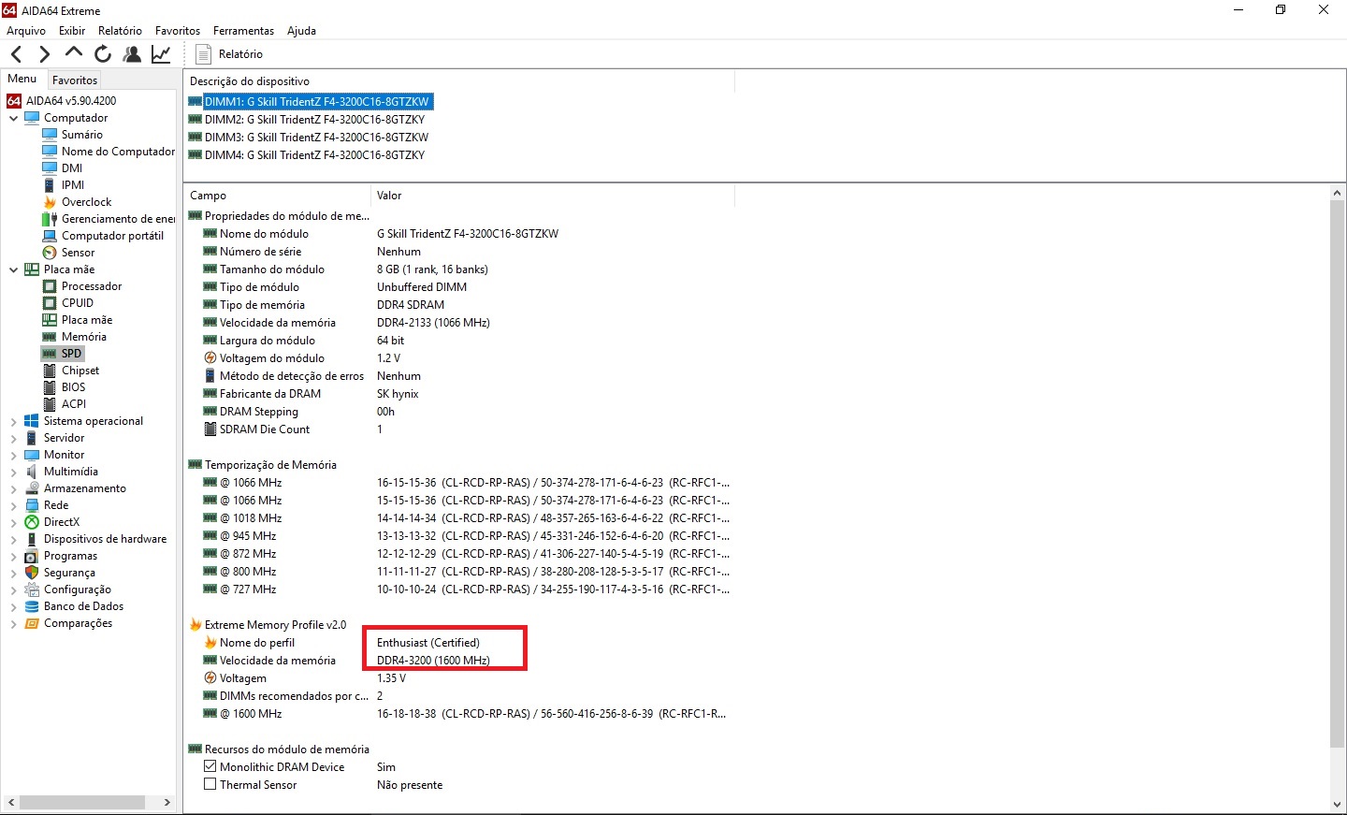Select DIMM2 G Skill TridentZ 8GTZKY device
The height and width of the screenshot is (815, 1347).
pyautogui.click(x=314, y=120)
